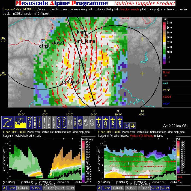Select the P3 aircraft track icon
The image size is (191, 191).
click(120, 123)
